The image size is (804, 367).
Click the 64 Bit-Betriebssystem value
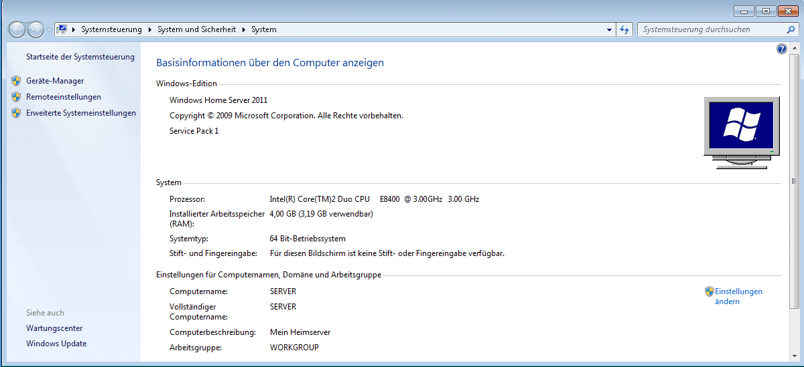coord(308,239)
